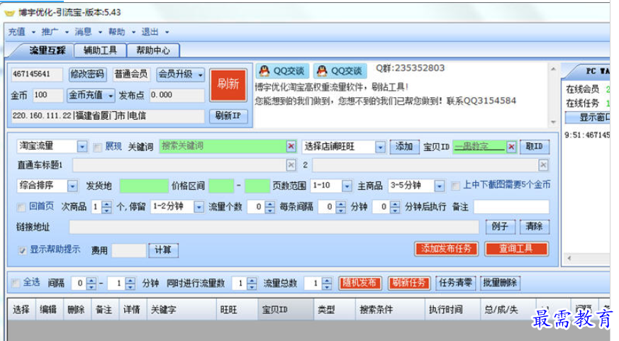Click the app icon in the title bar

[x=9, y=12]
